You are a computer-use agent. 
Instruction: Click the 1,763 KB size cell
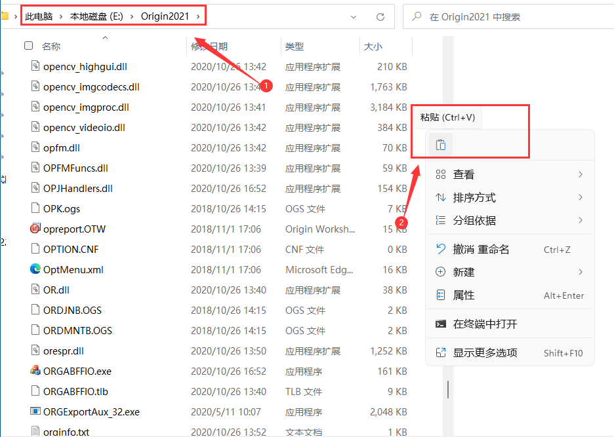[x=388, y=87]
